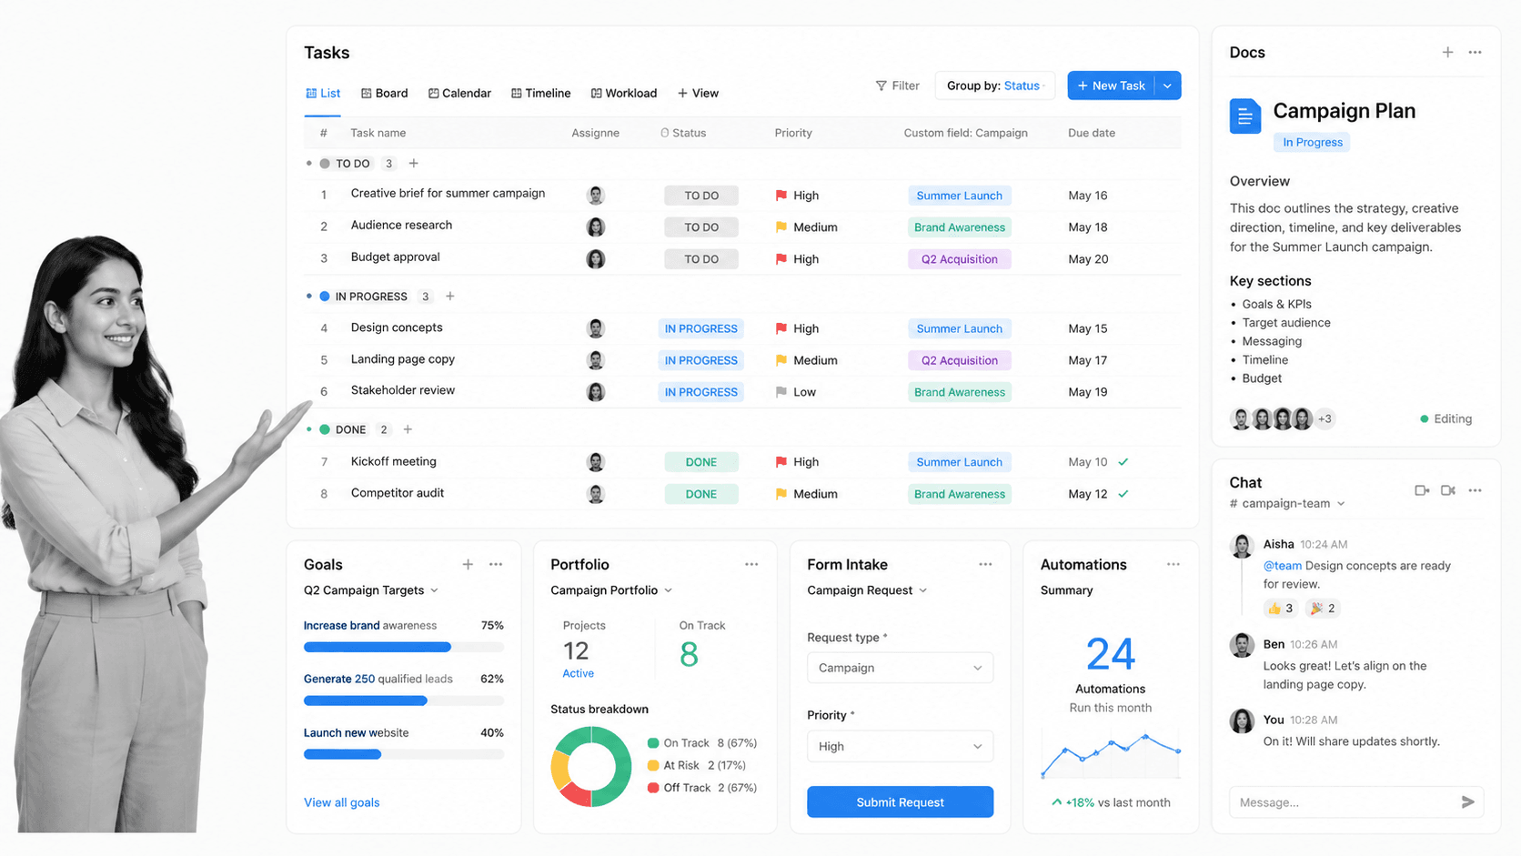Open the Priority High dropdown in form
The width and height of the screenshot is (1521, 856).
click(900, 746)
